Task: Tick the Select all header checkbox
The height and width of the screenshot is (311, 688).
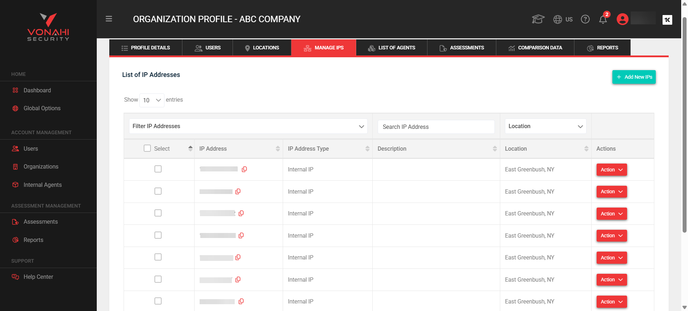Action: pyautogui.click(x=147, y=148)
